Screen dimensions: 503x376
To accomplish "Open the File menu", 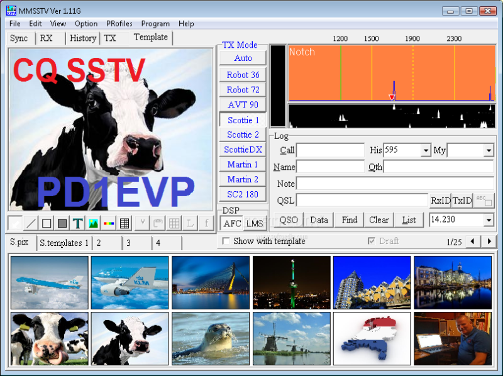I will pyautogui.click(x=14, y=24).
